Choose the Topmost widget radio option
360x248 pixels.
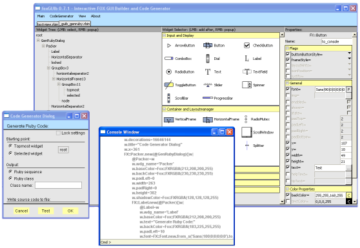(10, 146)
